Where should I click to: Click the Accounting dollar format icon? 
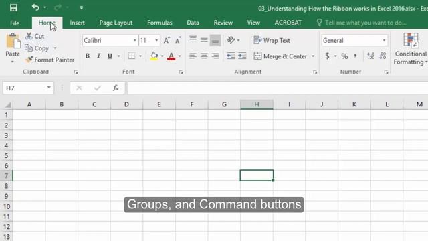pos(327,56)
